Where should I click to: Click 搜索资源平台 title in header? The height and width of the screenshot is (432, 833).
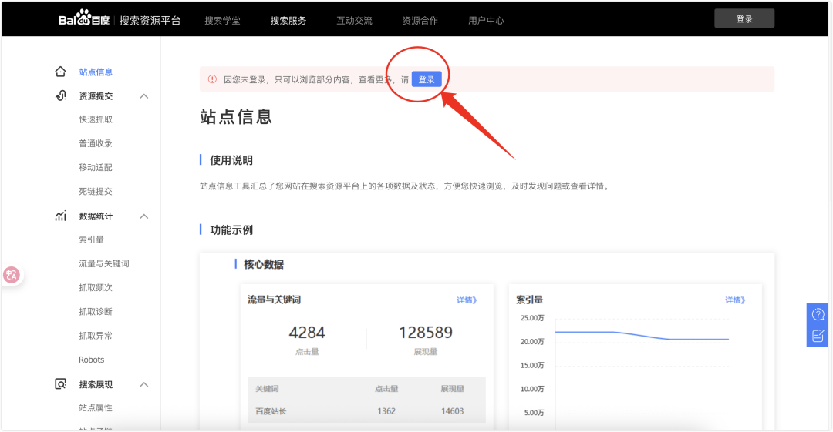click(150, 21)
